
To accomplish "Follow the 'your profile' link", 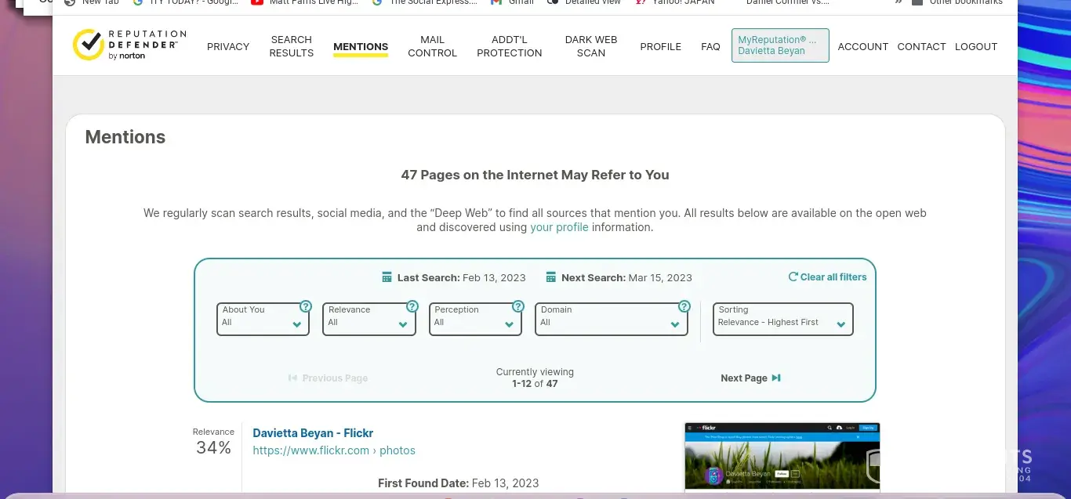I will click(559, 227).
